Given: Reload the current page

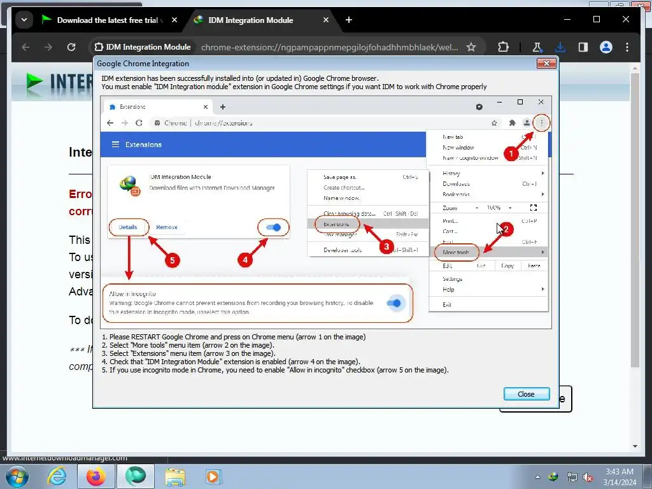Looking at the screenshot, I should tap(71, 47).
